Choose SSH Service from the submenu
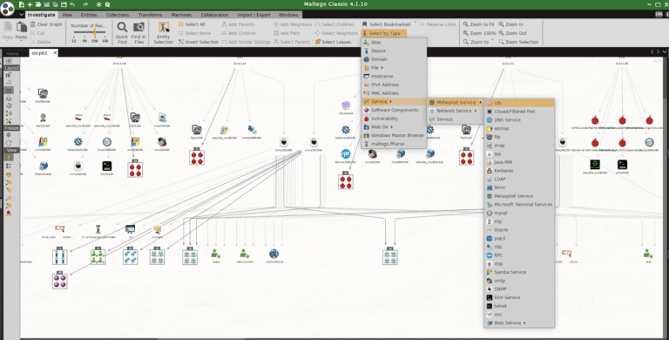Screen dimensions: 669x340 pos(519,297)
